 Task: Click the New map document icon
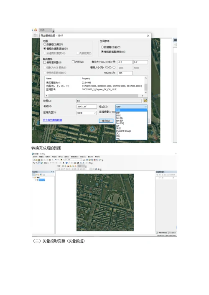click(x=34, y=160)
